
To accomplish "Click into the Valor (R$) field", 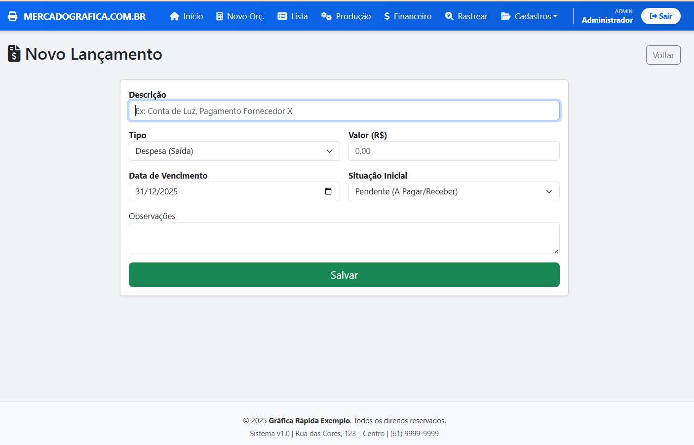I will pyautogui.click(x=454, y=151).
